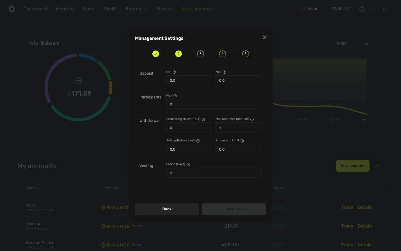Click the Processing Delay help icon
Viewport: 401px width, 251px height.
203,119
